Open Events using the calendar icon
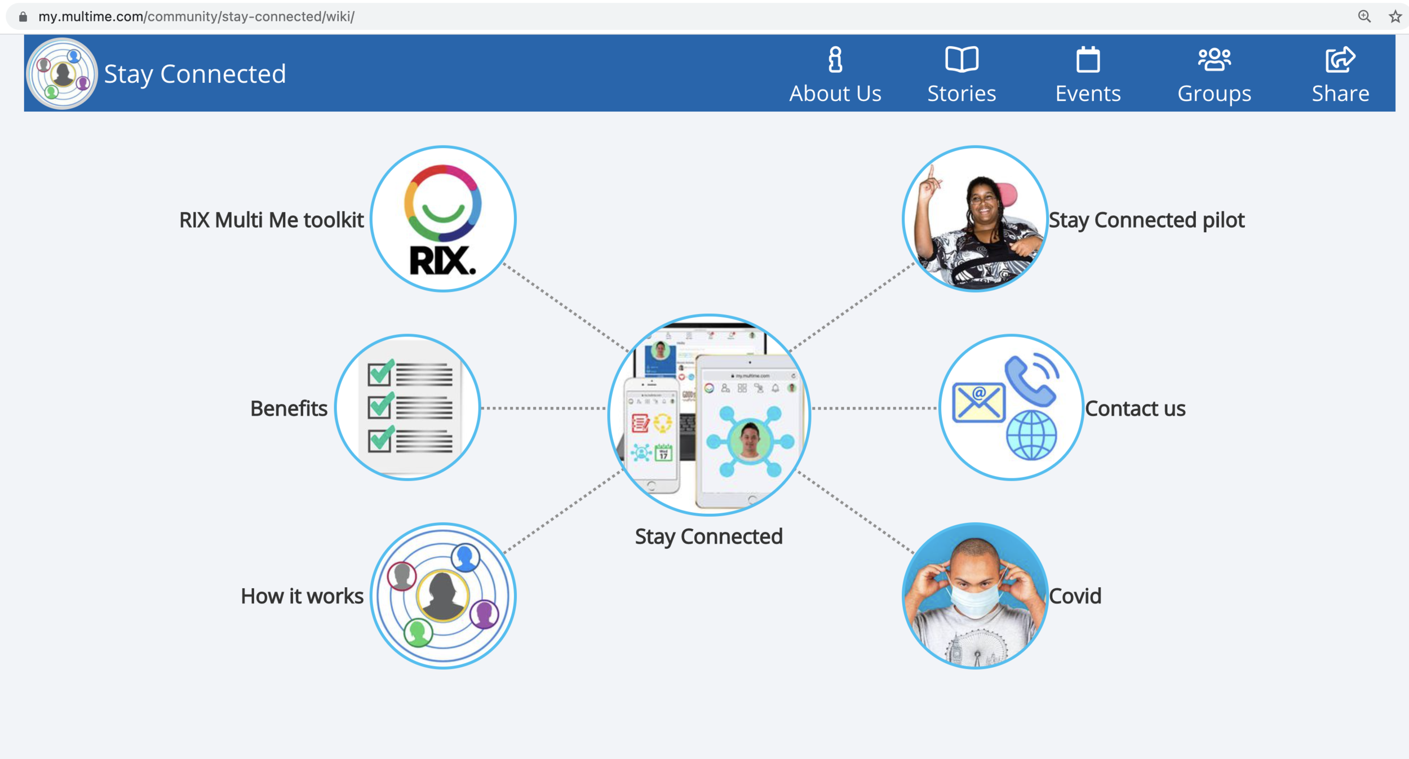The width and height of the screenshot is (1409, 759). pyautogui.click(x=1088, y=61)
